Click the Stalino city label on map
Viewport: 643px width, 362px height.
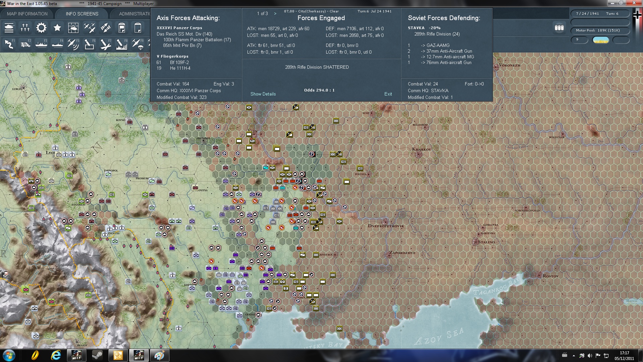point(486,242)
